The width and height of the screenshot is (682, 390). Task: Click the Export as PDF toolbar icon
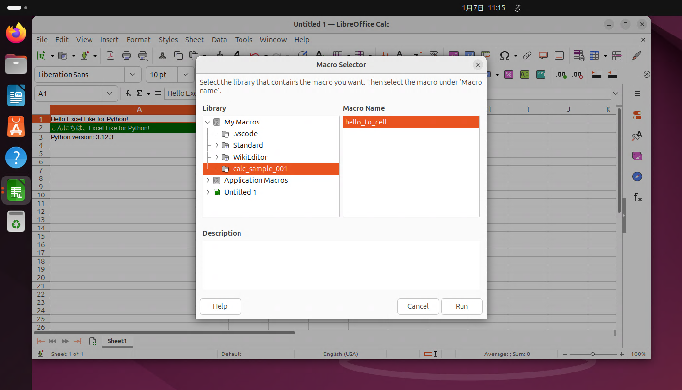click(111, 55)
